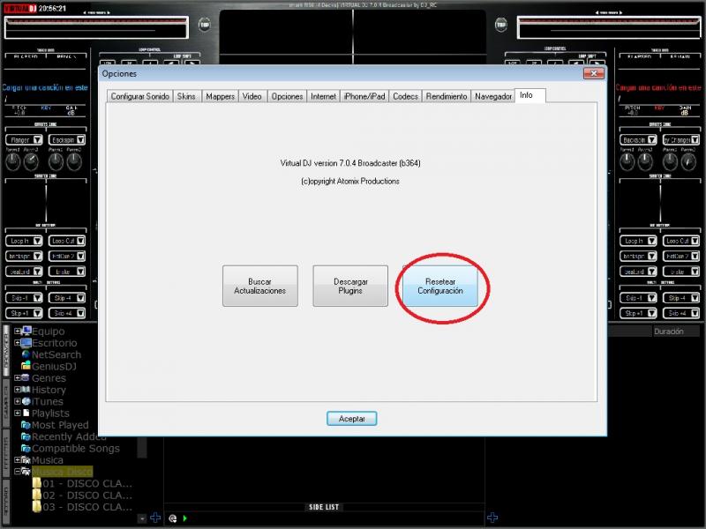Click the Genres icon in the tree
Screen dimensions: 706x529
click(26, 377)
